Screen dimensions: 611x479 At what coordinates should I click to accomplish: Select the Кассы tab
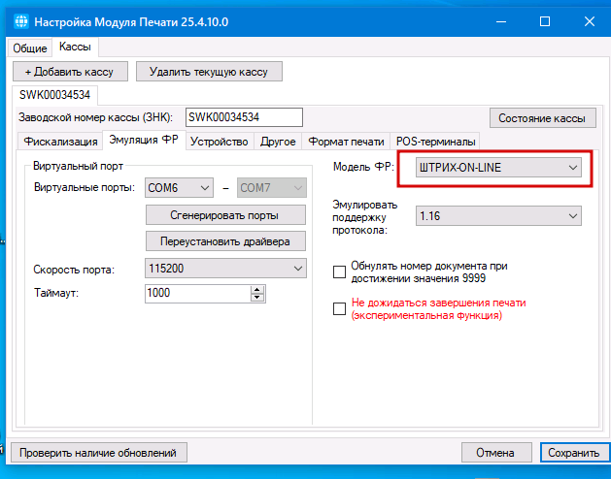click(x=75, y=47)
